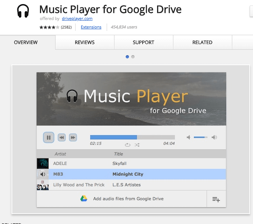Open the Overview tab
Screen dimensions: 253x224
pos(26,42)
